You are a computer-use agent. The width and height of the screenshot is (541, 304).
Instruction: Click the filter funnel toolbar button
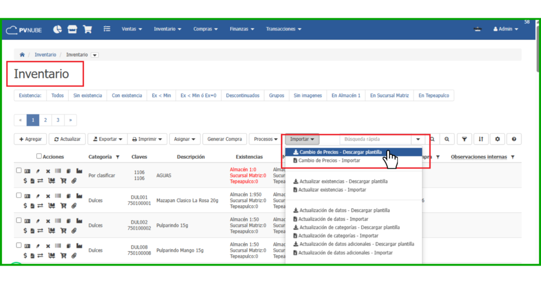click(464, 139)
